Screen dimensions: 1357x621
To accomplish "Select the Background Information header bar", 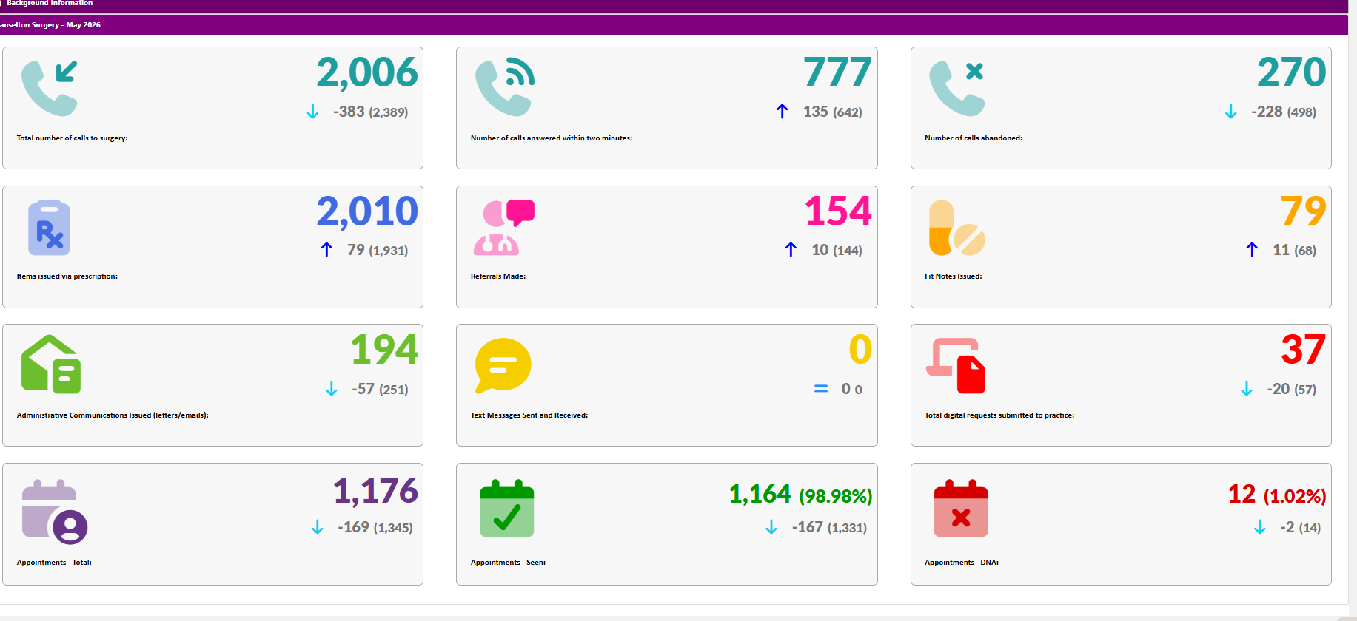I will (674, 6).
